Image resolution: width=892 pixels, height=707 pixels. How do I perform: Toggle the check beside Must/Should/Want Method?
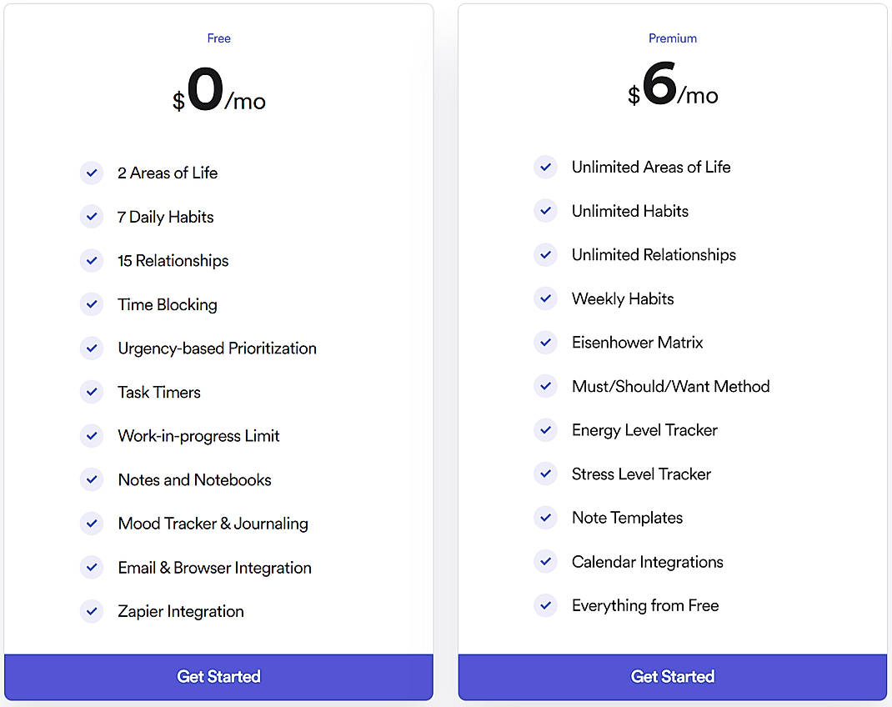click(x=545, y=386)
